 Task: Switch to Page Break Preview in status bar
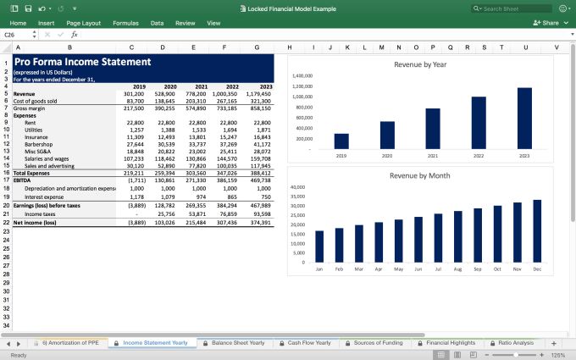click(474, 355)
